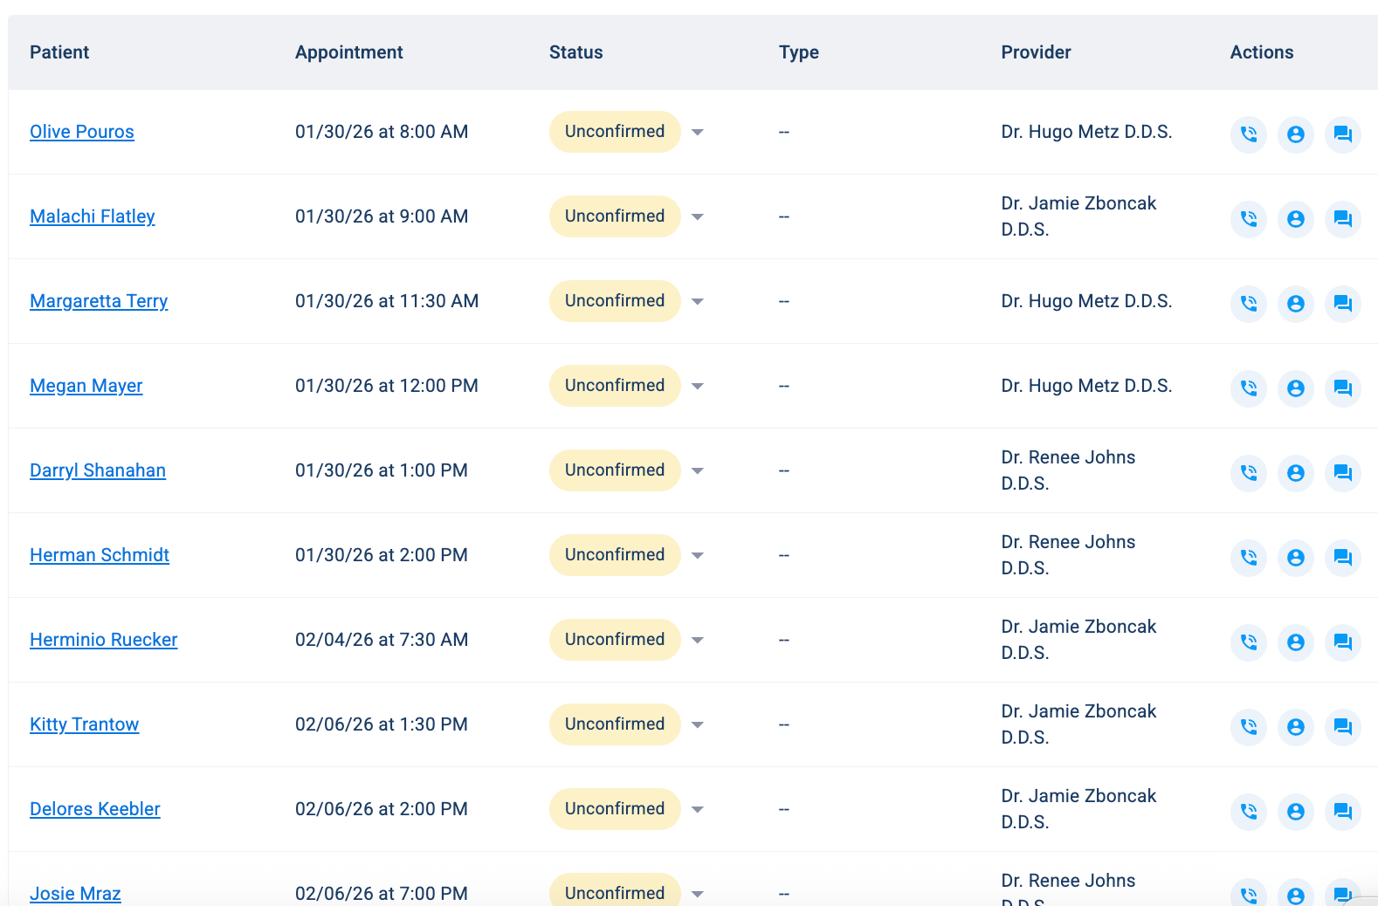Open the message icon for Kitty Trantow
This screenshot has width=1378, height=906.
pos(1343,727)
